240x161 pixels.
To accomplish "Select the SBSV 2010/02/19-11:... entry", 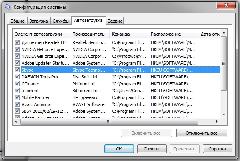I will (x=45, y=111).
